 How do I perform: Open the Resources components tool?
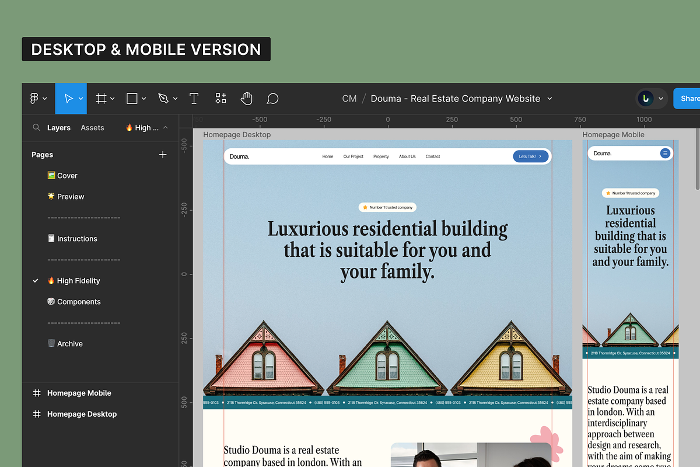pyautogui.click(x=220, y=99)
